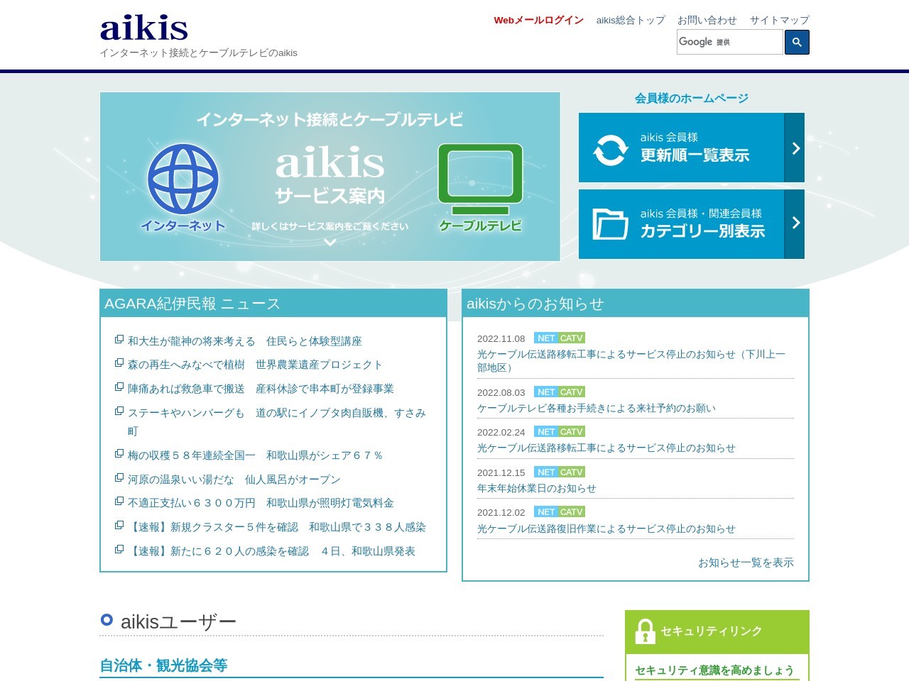Click external-link icon beside 河原の温泉いい湯だな
Image resolution: width=909 pixels, height=681 pixels.
(119, 478)
